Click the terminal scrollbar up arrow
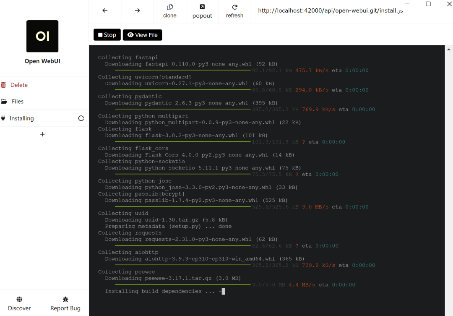 449,50
